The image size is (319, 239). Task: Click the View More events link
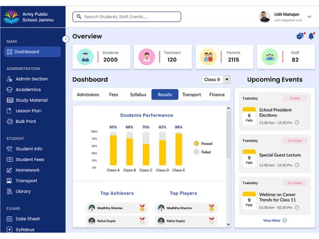click(272, 221)
